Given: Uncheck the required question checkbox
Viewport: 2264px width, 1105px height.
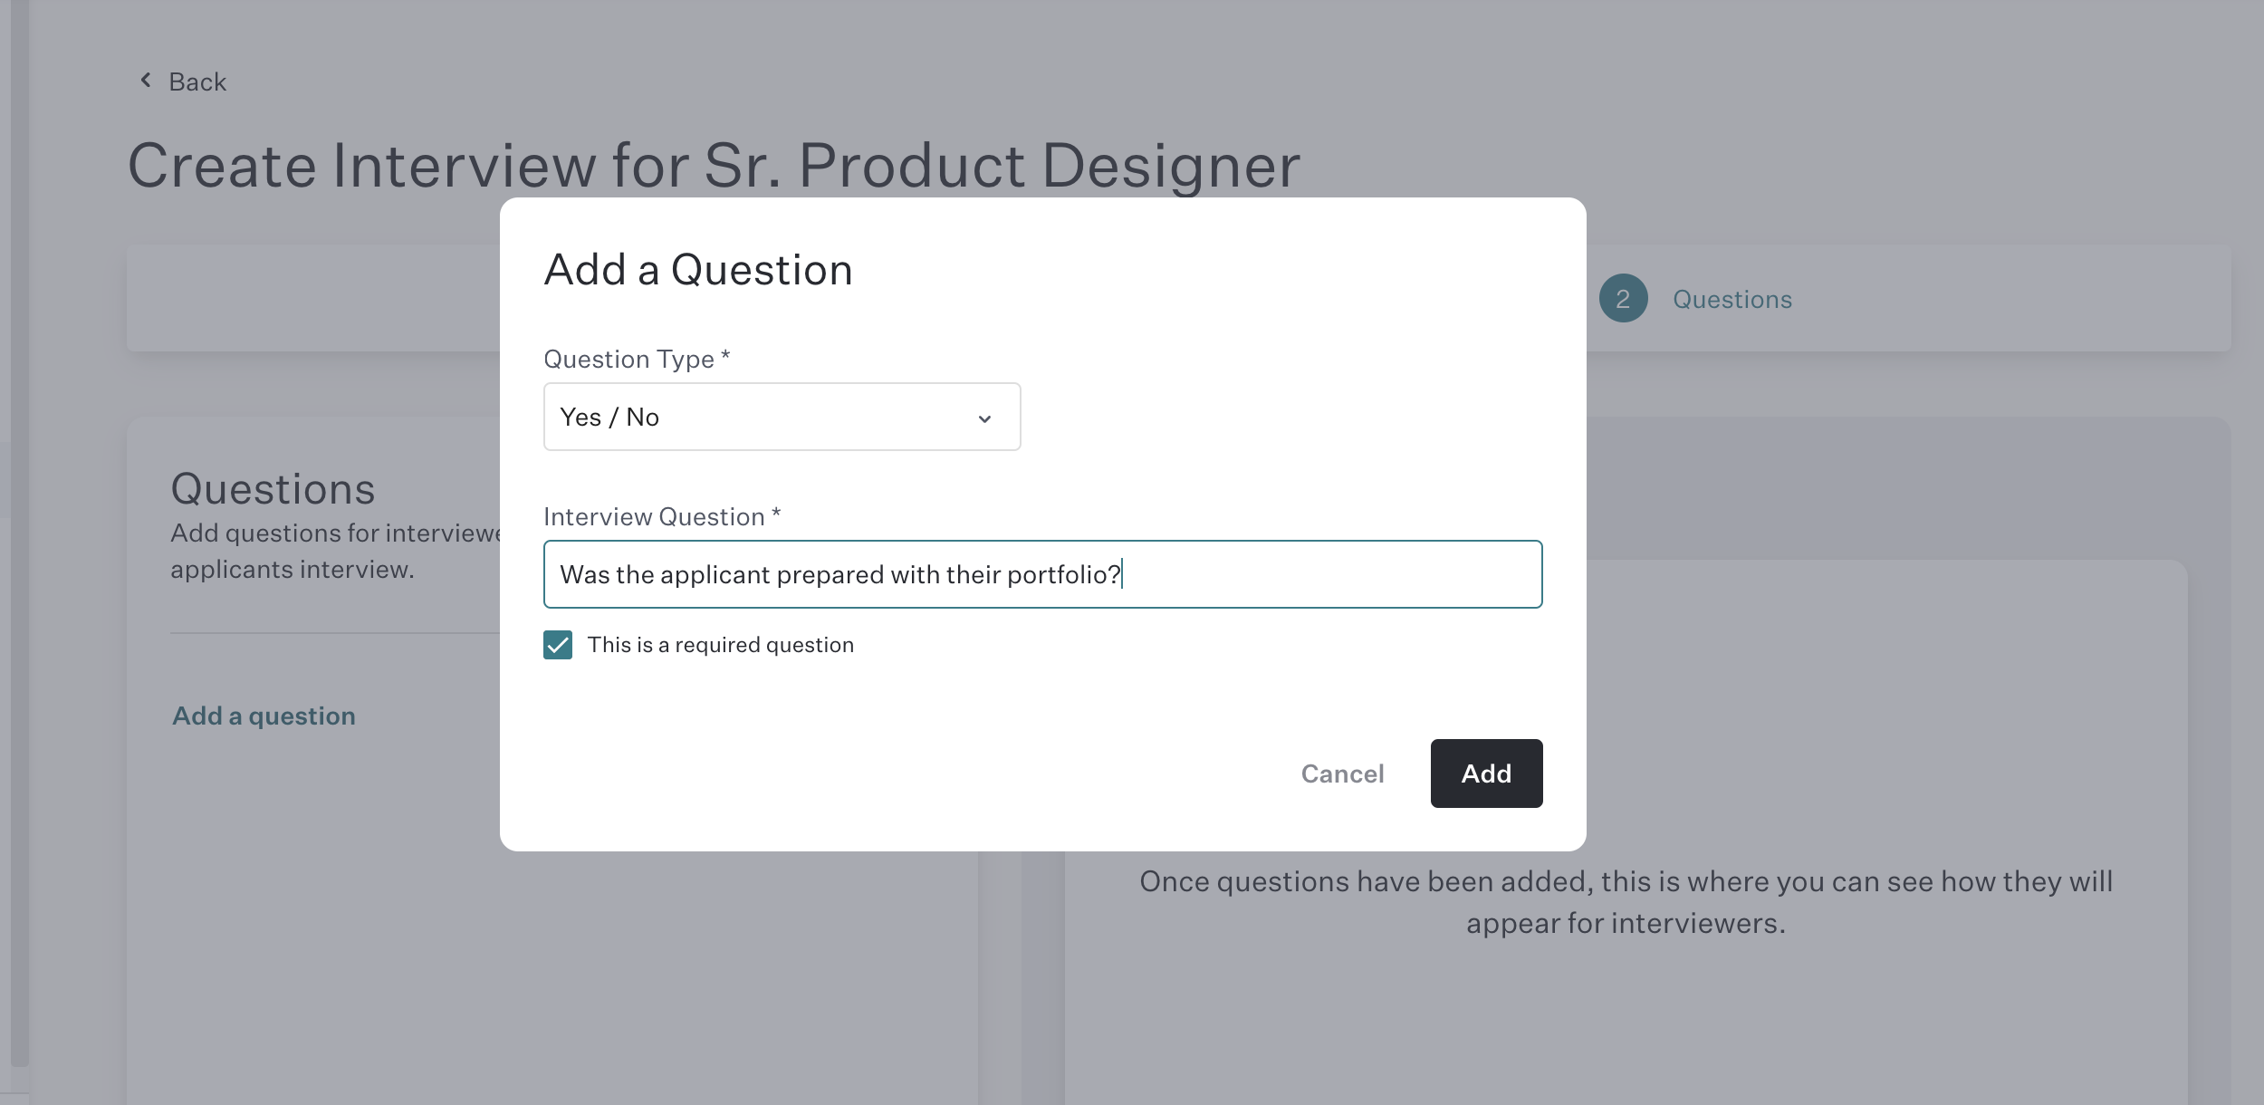Looking at the screenshot, I should pos(558,645).
